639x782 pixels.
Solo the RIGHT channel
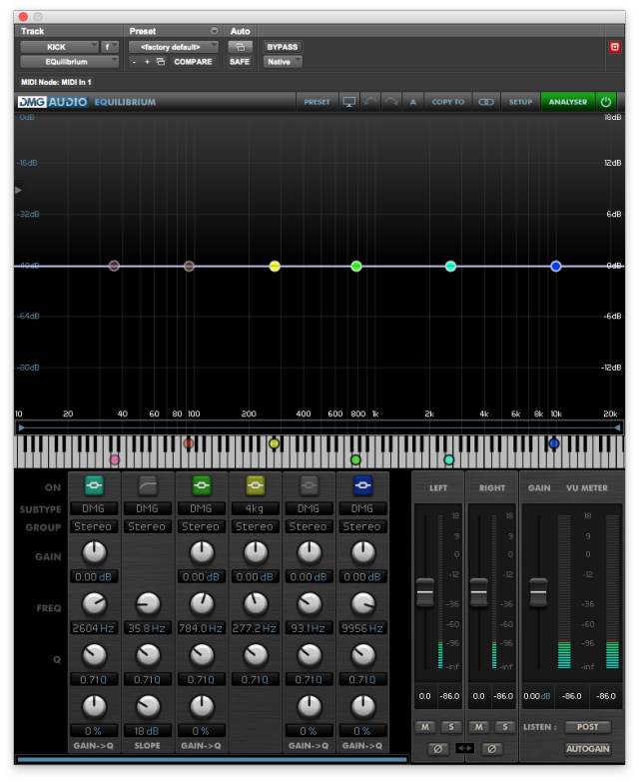click(505, 727)
